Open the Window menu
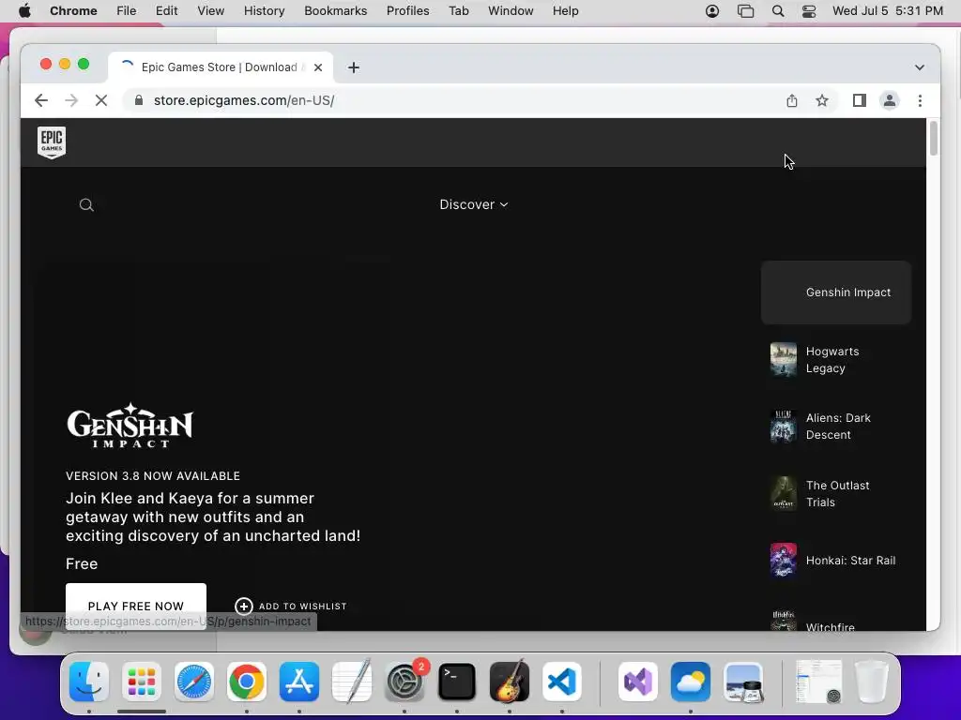 point(511,11)
